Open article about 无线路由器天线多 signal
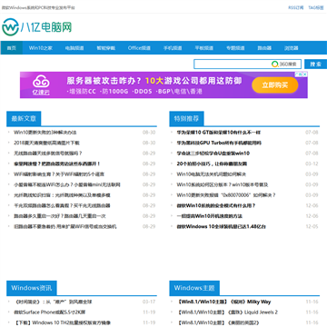The height and width of the screenshot is (327, 327). pos(48,154)
